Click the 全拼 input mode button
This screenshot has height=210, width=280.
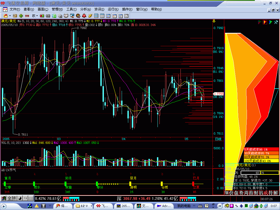[x=12, y=198]
